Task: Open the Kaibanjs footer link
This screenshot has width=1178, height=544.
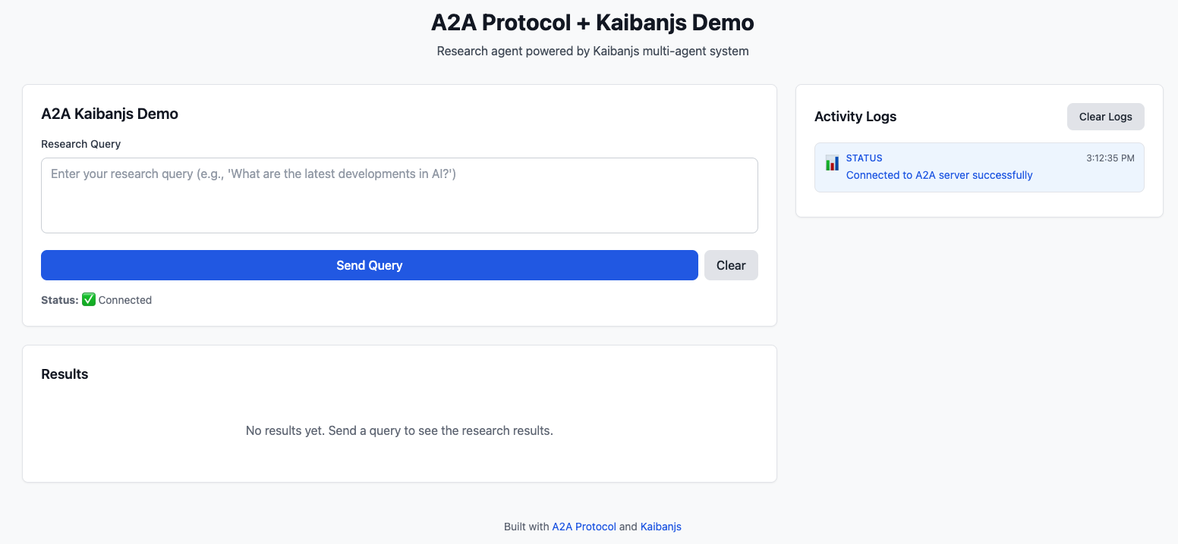Action: pyautogui.click(x=660, y=527)
